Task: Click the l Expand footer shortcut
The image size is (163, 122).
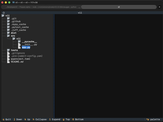Action: [x=55, y=119]
